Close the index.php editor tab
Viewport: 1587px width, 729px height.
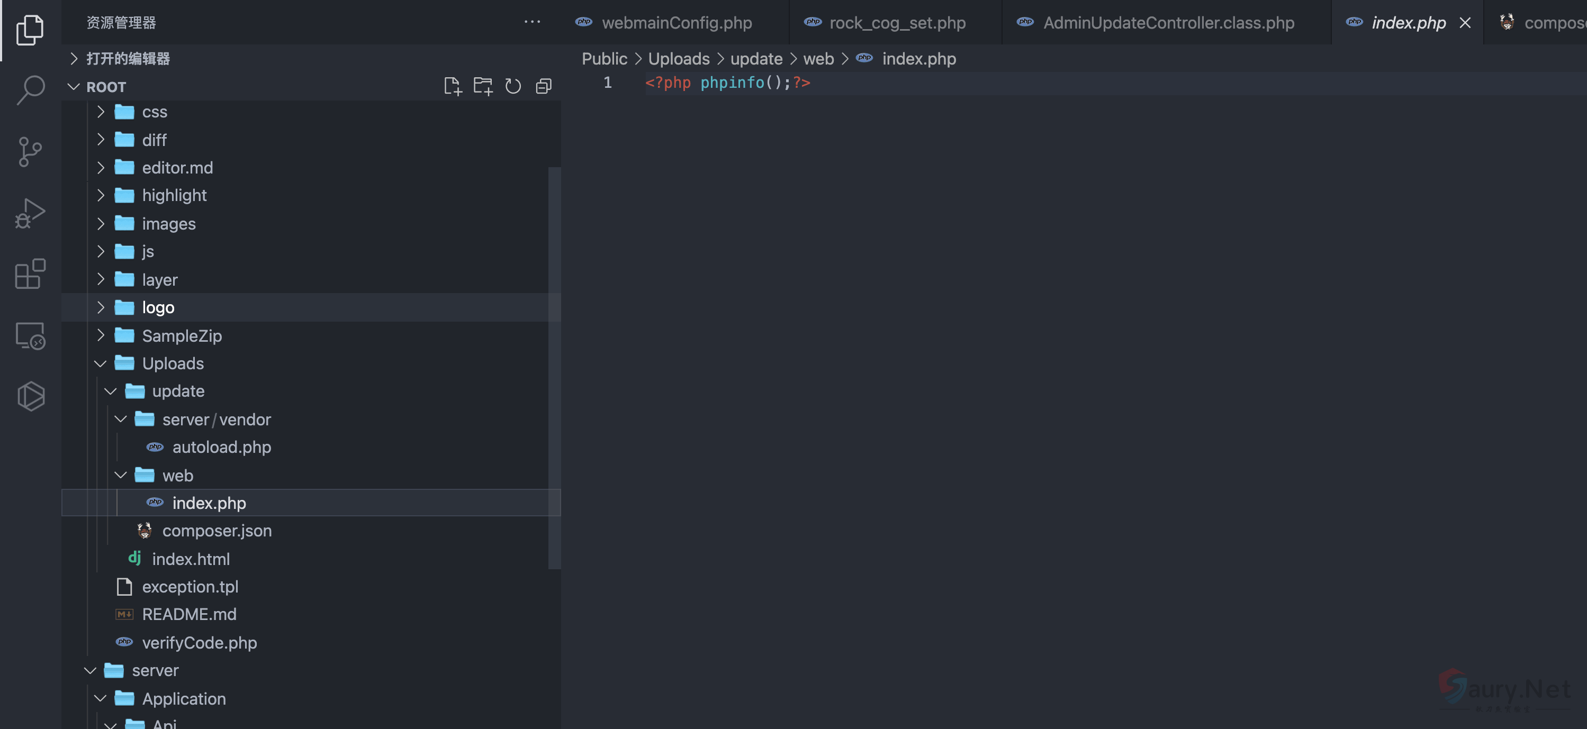point(1465,23)
